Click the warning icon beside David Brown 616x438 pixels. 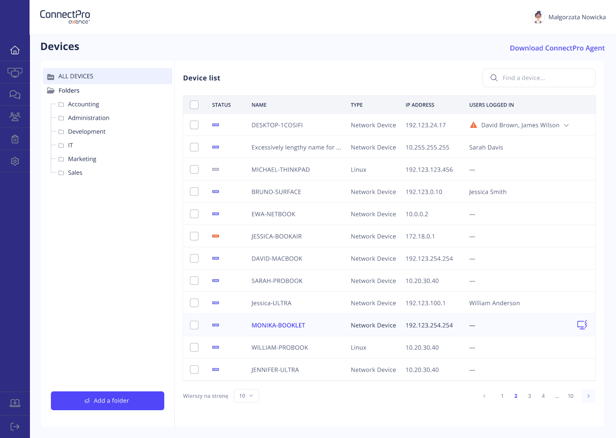[473, 125]
